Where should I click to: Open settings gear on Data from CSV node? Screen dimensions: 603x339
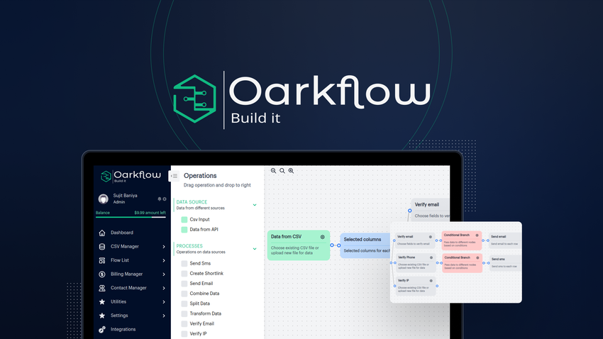[323, 237]
